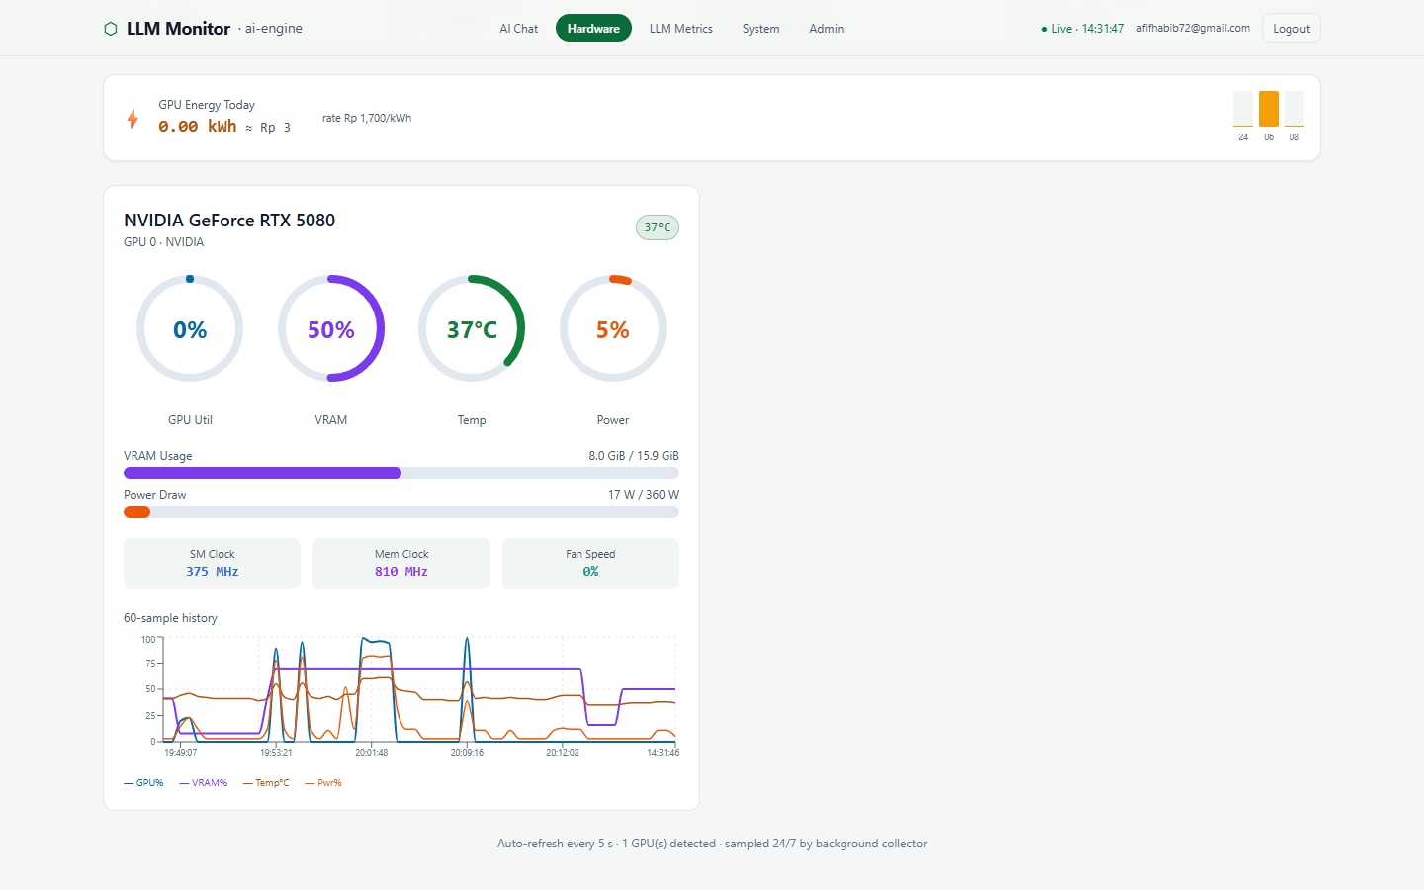The image size is (1424, 890).
Task: Switch to the LLM Metrics tab
Action: coord(681,29)
